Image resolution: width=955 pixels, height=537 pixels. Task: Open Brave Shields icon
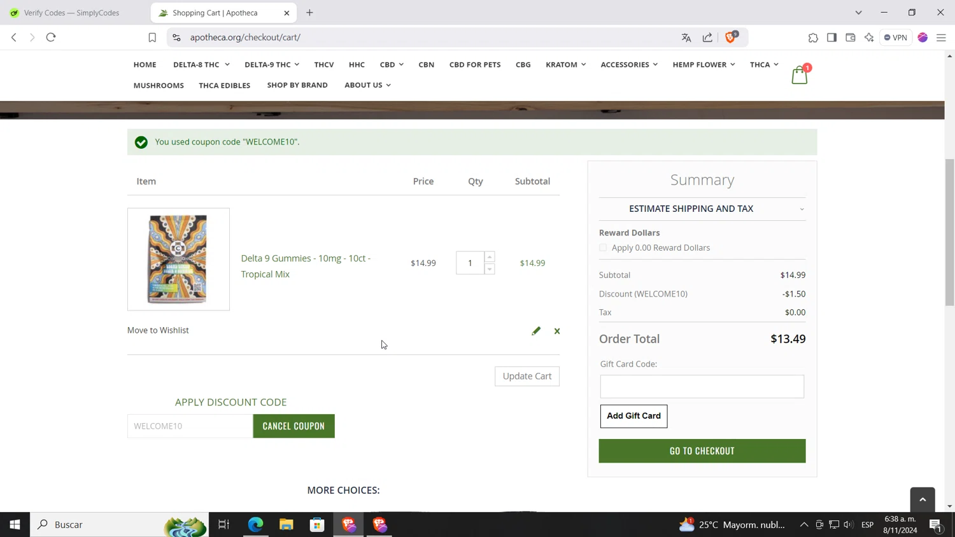pyautogui.click(x=731, y=37)
